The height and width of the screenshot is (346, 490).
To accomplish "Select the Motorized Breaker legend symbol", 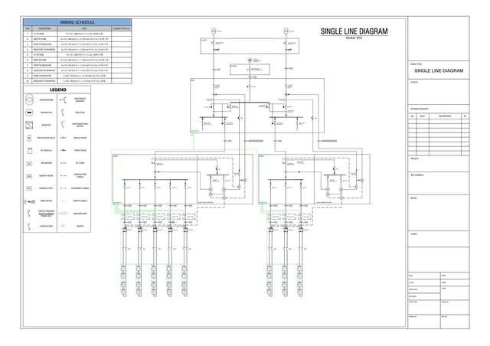I will pos(63,100).
